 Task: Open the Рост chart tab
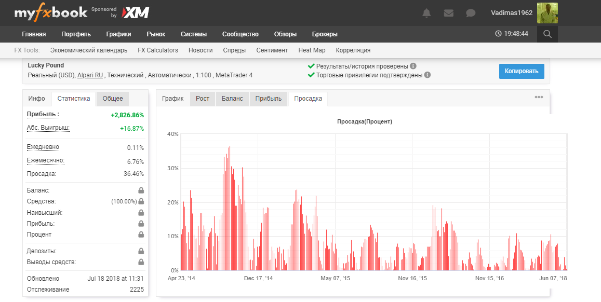coord(202,99)
